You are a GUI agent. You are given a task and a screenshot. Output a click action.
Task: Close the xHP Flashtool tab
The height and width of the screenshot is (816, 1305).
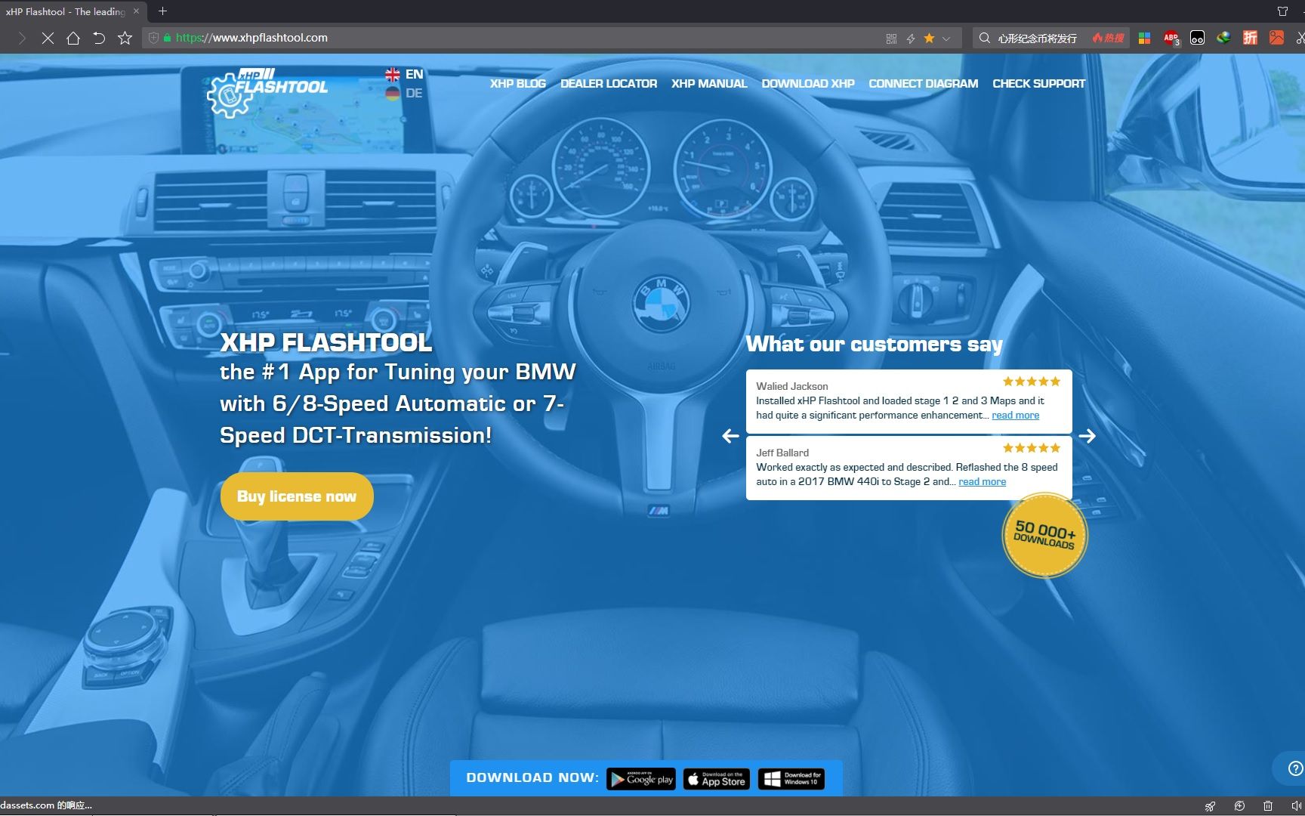click(136, 11)
